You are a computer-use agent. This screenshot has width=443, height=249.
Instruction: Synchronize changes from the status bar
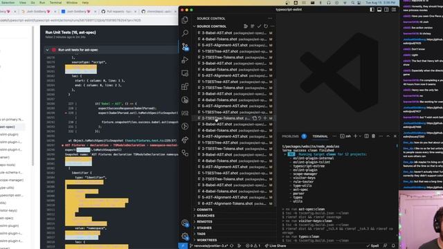coord(232,246)
